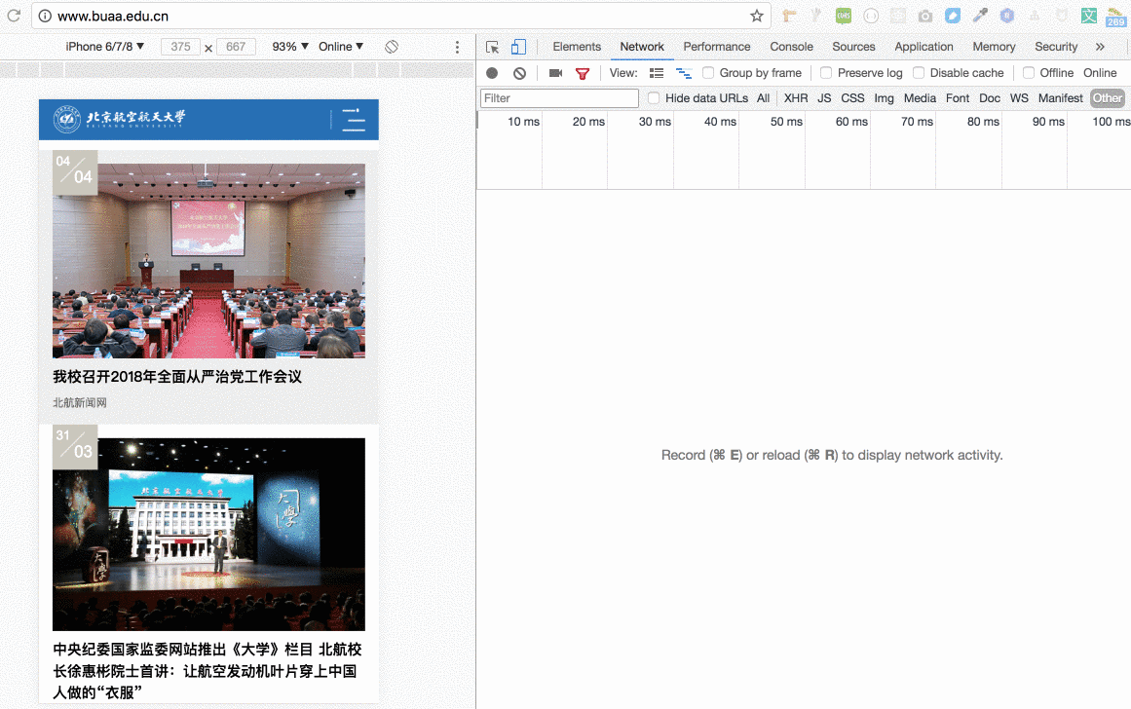Open the 93% zoom dropdown
The image size is (1131, 709).
(x=290, y=47)
